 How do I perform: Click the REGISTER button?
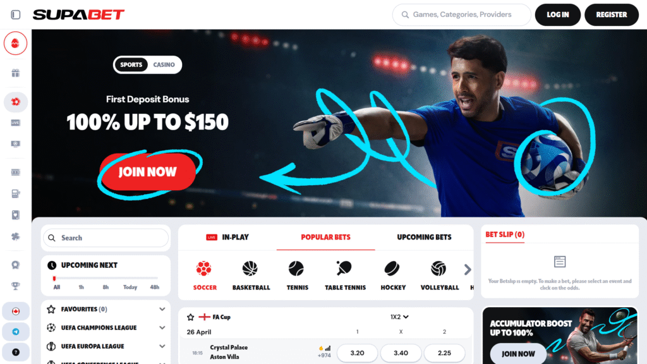612,15
